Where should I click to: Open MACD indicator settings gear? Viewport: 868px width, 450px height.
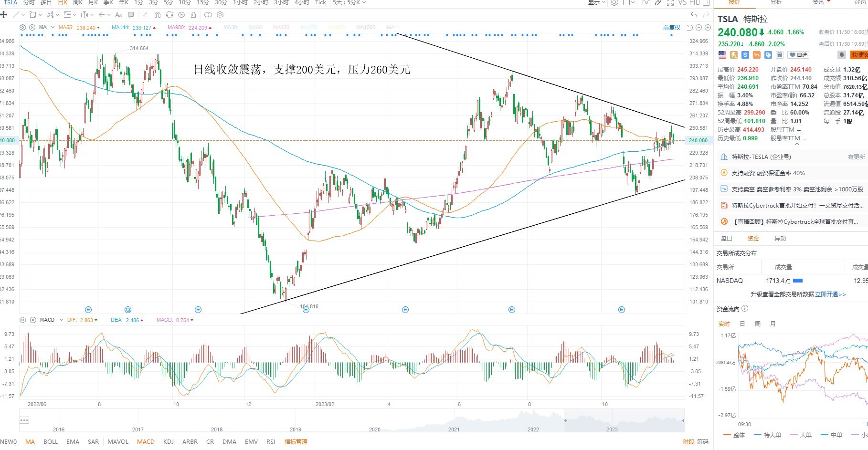[x=22, y=320]
